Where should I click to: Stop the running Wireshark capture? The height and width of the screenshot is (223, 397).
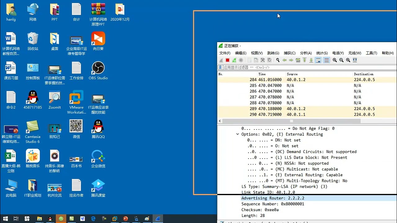227,60
